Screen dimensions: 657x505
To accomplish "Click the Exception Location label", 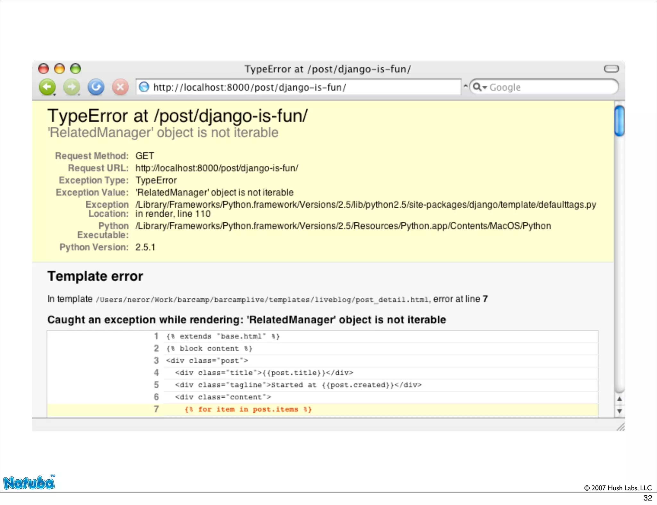I will click(x=107, y=209).
